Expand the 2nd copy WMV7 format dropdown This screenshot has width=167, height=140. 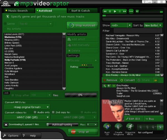94,117
